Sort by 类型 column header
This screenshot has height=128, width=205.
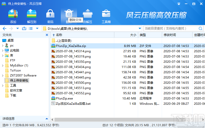pos(150,35)
